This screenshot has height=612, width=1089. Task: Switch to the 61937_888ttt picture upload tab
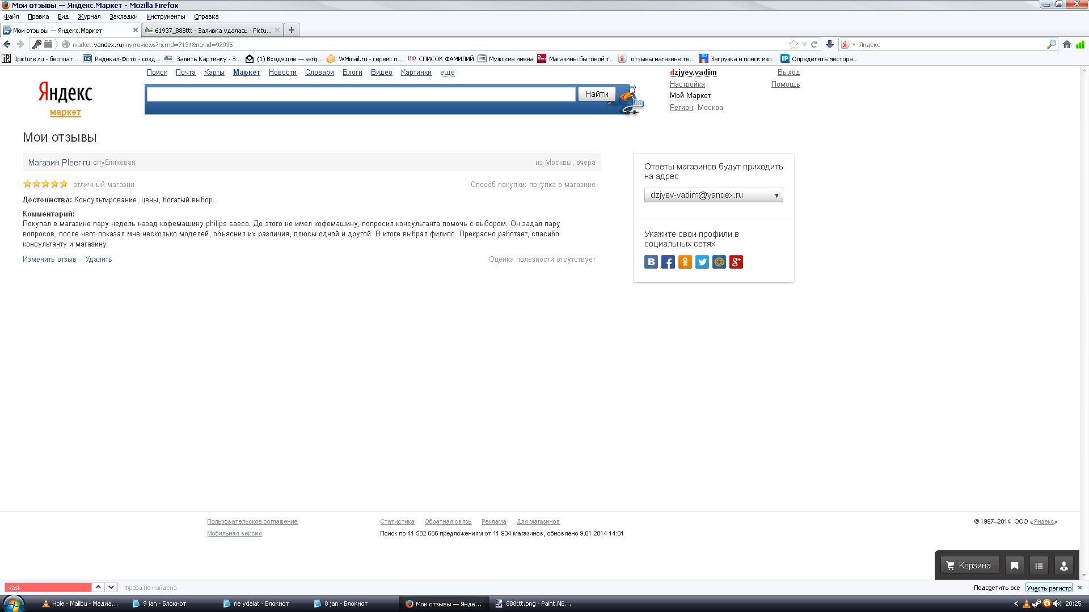[211, 31]
